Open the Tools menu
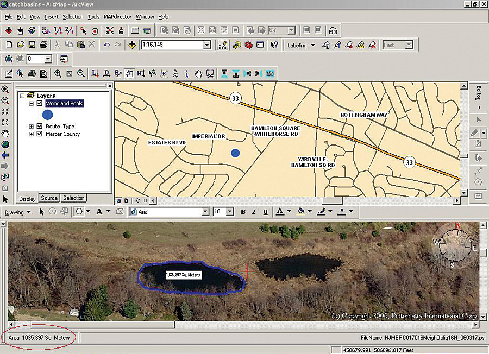Image resolution: width=489 pixels, height=354 pixels. click(93, 17)
